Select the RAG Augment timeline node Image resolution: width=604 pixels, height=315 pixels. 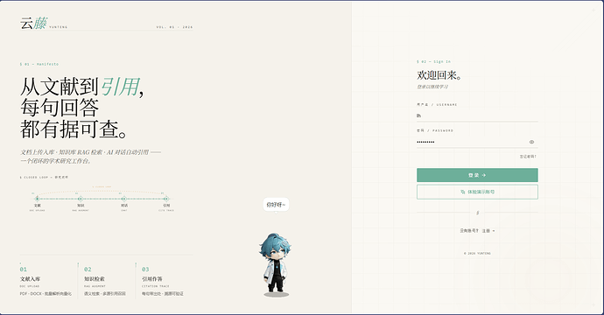point(81,199)
